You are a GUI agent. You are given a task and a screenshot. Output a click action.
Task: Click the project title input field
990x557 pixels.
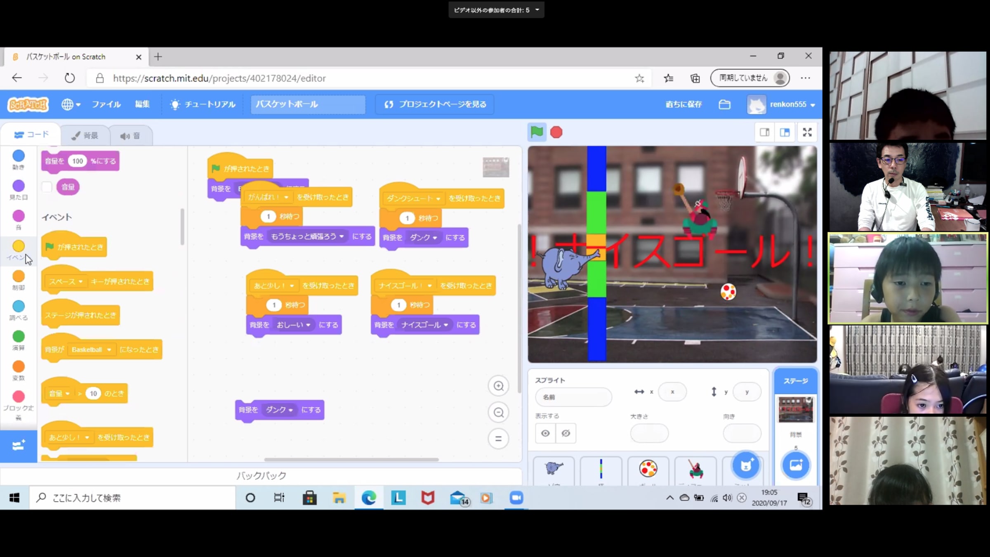tap(307, 104)
